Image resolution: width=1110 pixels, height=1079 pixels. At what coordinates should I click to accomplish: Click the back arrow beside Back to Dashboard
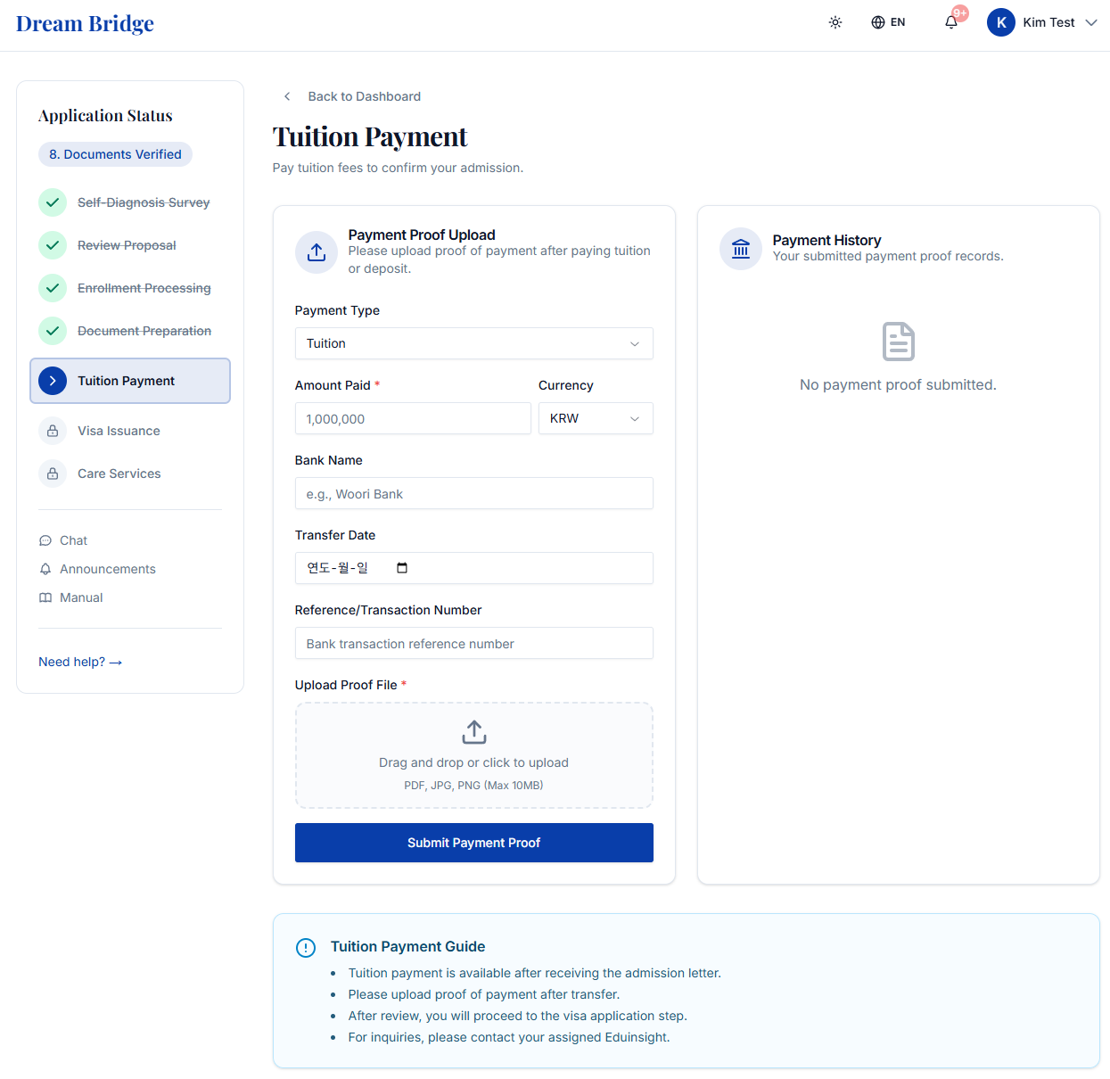(287, 96)
